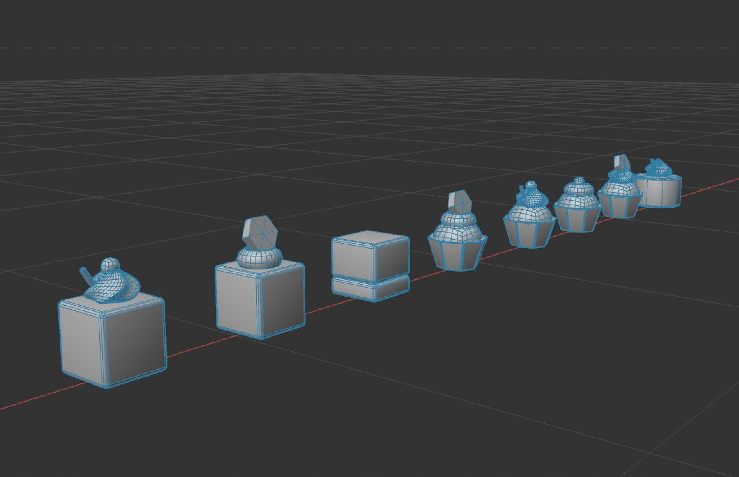
Task: Click the stick poking from the leftmost cube's topping
Action: pos(87,276)
